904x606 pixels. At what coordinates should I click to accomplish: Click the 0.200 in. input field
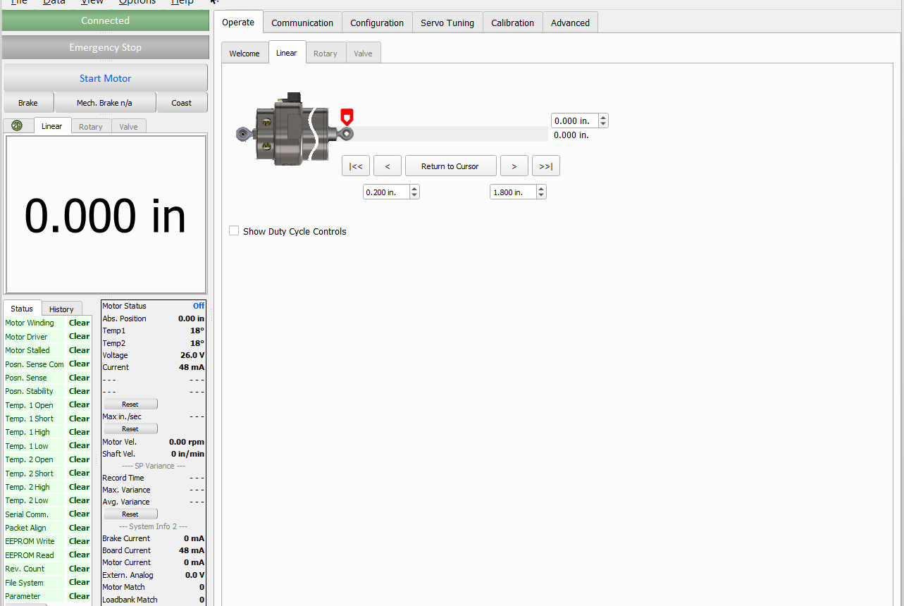(x=387, y=192)
